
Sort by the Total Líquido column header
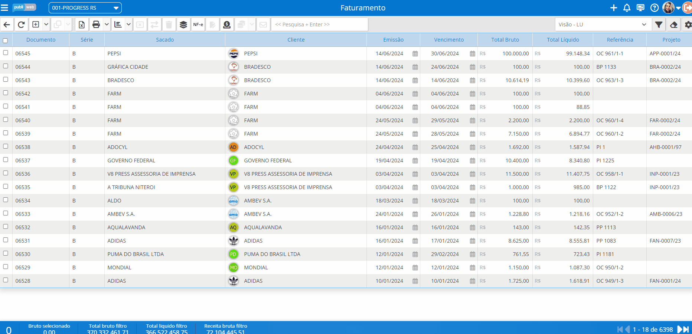tap(563, 40)
